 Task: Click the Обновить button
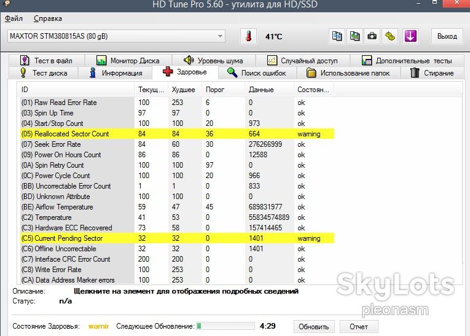(x=314, y=326)
